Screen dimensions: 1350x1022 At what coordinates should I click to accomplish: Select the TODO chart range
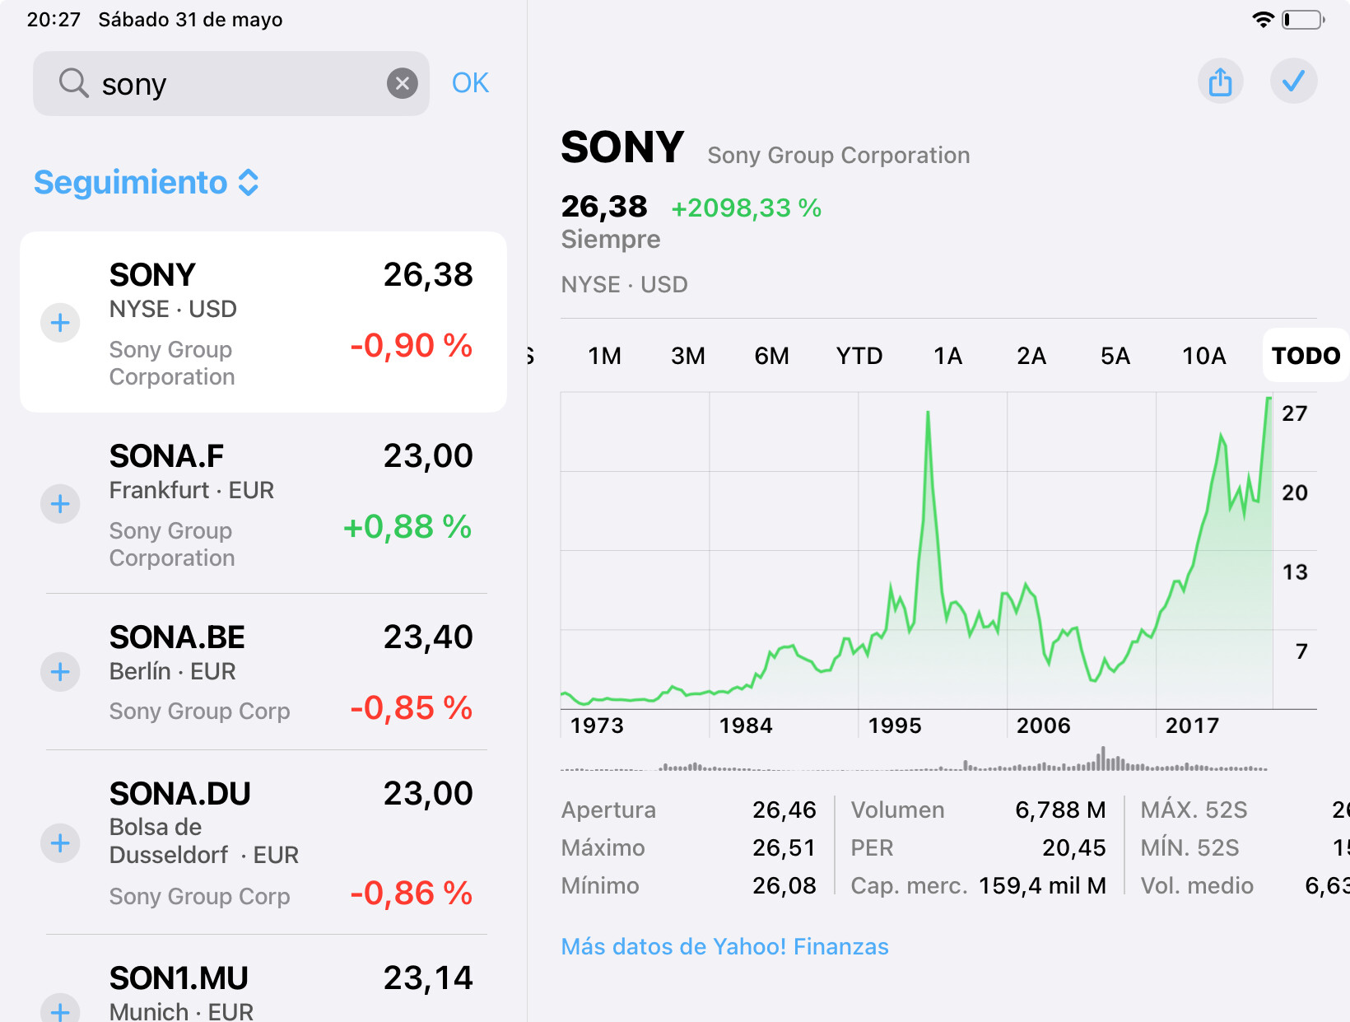click(1306, 356)
